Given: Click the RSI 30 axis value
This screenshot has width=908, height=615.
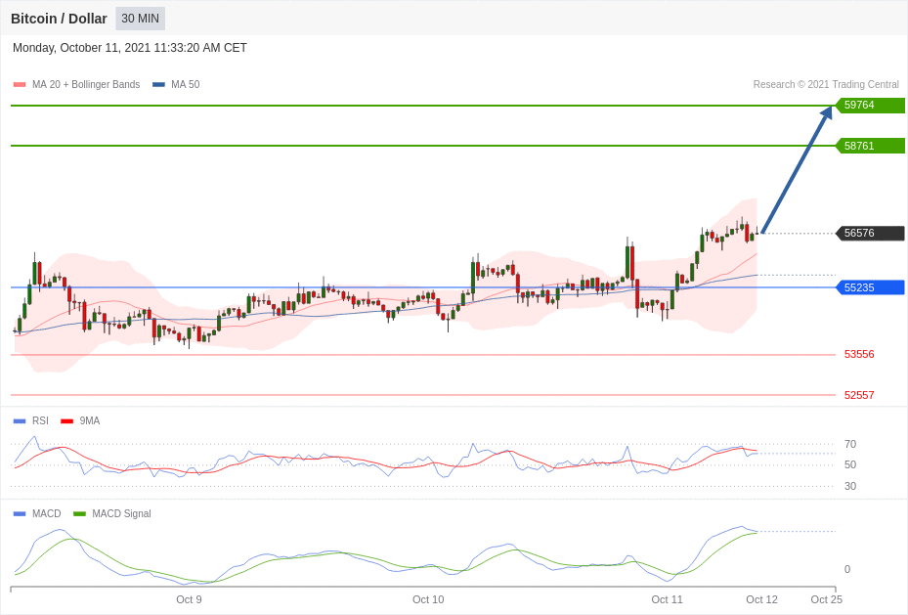Looking at the screenshot, I should 850,486.
